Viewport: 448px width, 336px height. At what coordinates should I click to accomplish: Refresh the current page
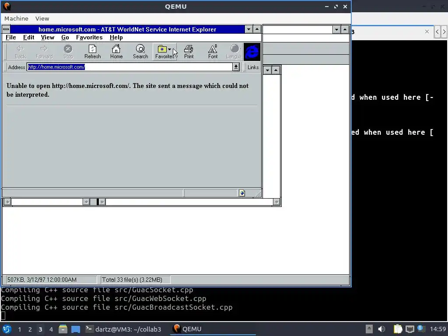click(x=93, y=52)
